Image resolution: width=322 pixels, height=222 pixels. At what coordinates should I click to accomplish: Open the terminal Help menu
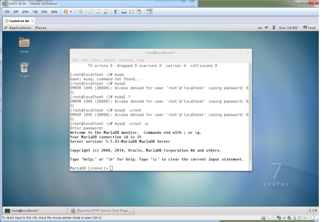click(141, 60)
